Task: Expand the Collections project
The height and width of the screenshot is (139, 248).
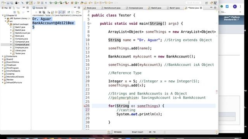Action: click(3, 56)
